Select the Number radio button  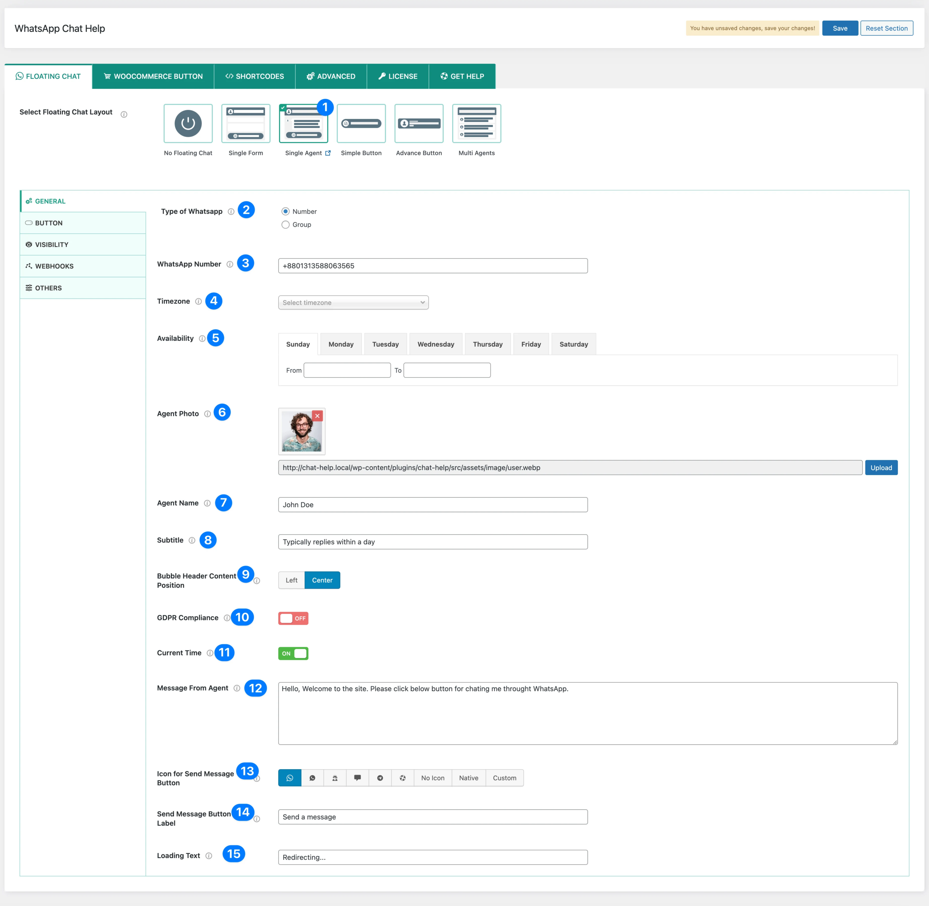[285, 211]
